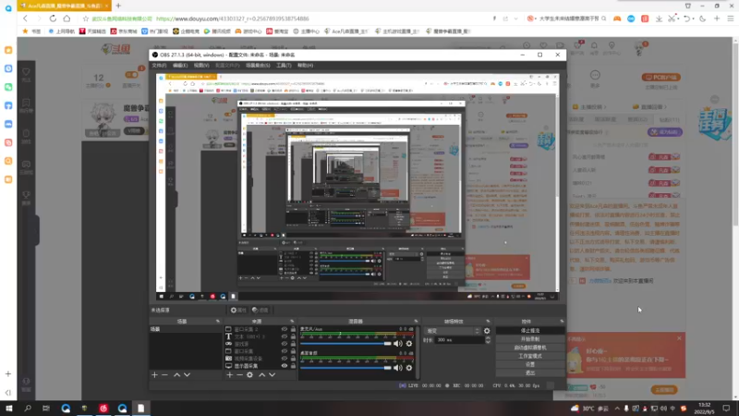Move scene up with arrow icon
Screen dimensions: 739x416
(x=176, y=375)
